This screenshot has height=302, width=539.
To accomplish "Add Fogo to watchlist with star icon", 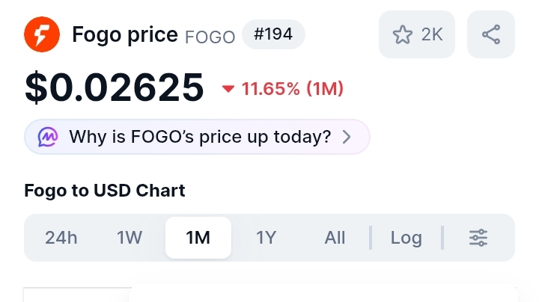I will [x=403, y=34].
